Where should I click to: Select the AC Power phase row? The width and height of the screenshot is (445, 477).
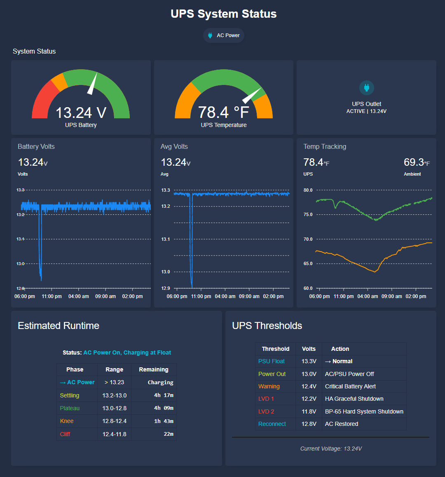[x=117, y=382]
